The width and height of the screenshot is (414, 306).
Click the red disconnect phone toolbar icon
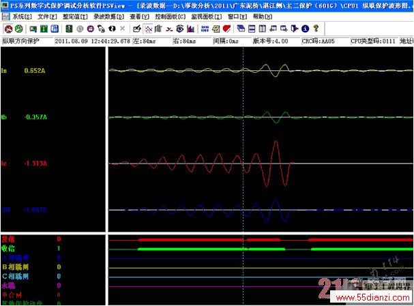[8, 29]
